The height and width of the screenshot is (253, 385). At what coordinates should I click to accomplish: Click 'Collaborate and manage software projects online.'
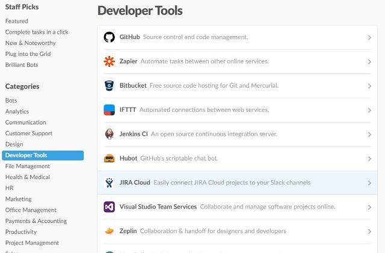point(268,207)
